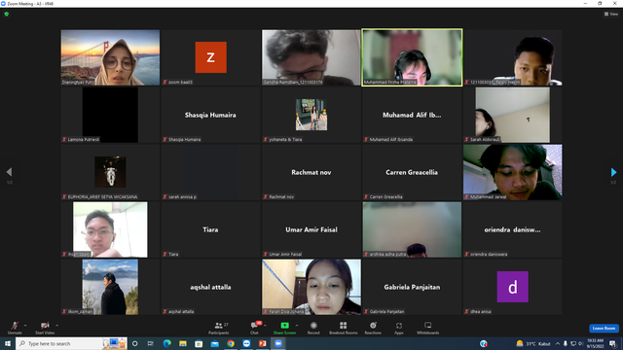623x350 pixels.
Task: Select the Shasqia Humaira participant tile
Action: [210, 115]
